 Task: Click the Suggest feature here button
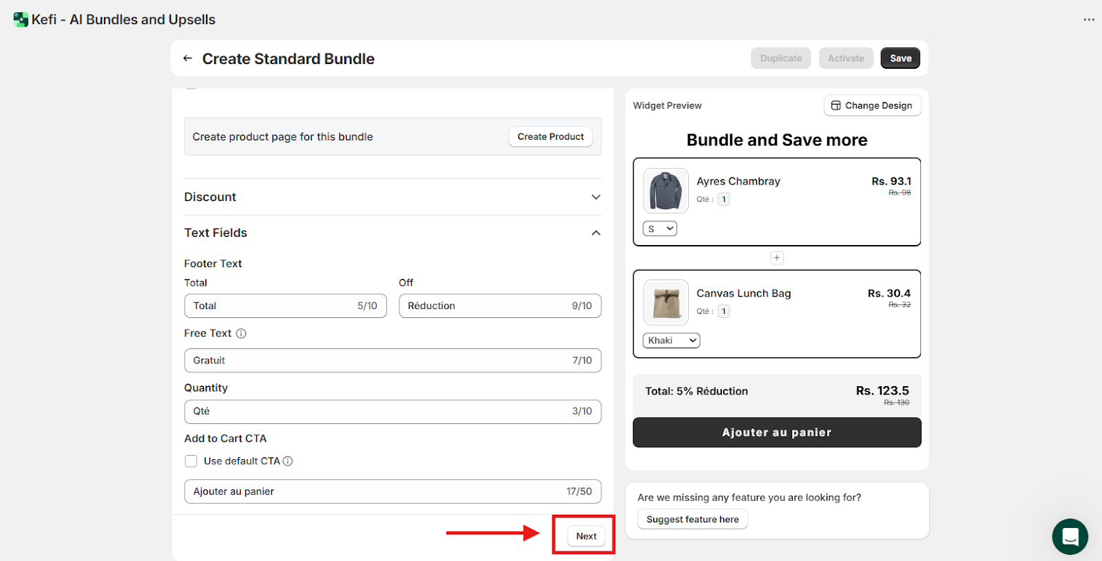pyautogui.click(x=692, y=520)
